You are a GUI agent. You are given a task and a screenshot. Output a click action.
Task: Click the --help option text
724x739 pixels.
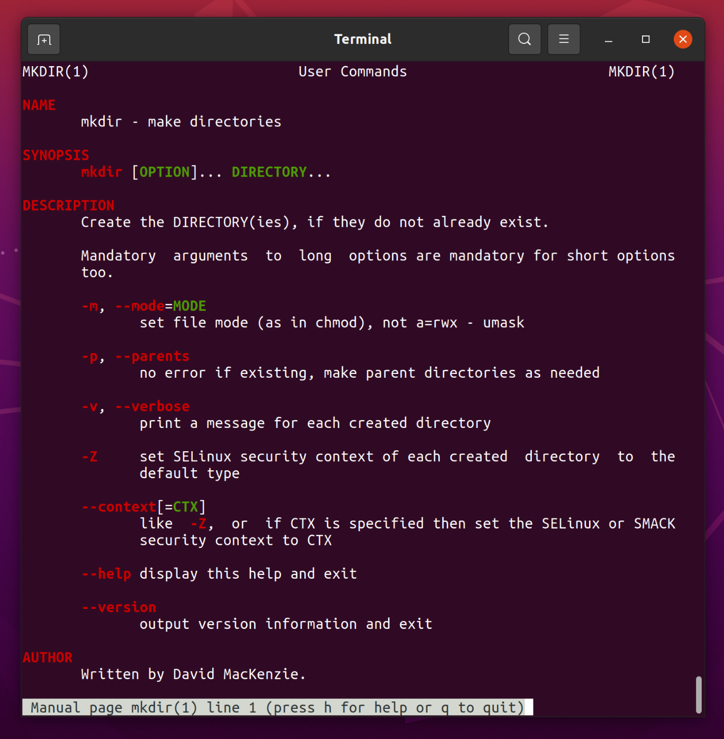(x=106, y=573)
